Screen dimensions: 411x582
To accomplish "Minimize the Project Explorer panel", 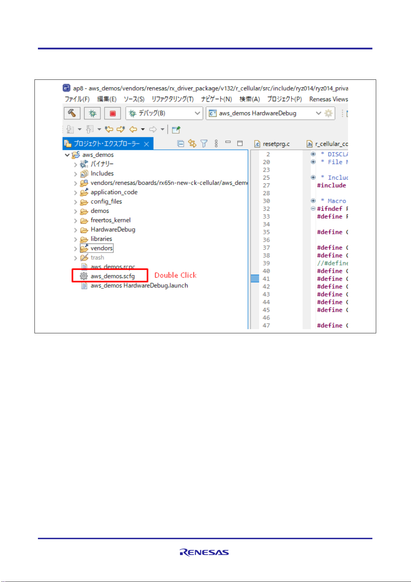I will (x=228, y=142).
